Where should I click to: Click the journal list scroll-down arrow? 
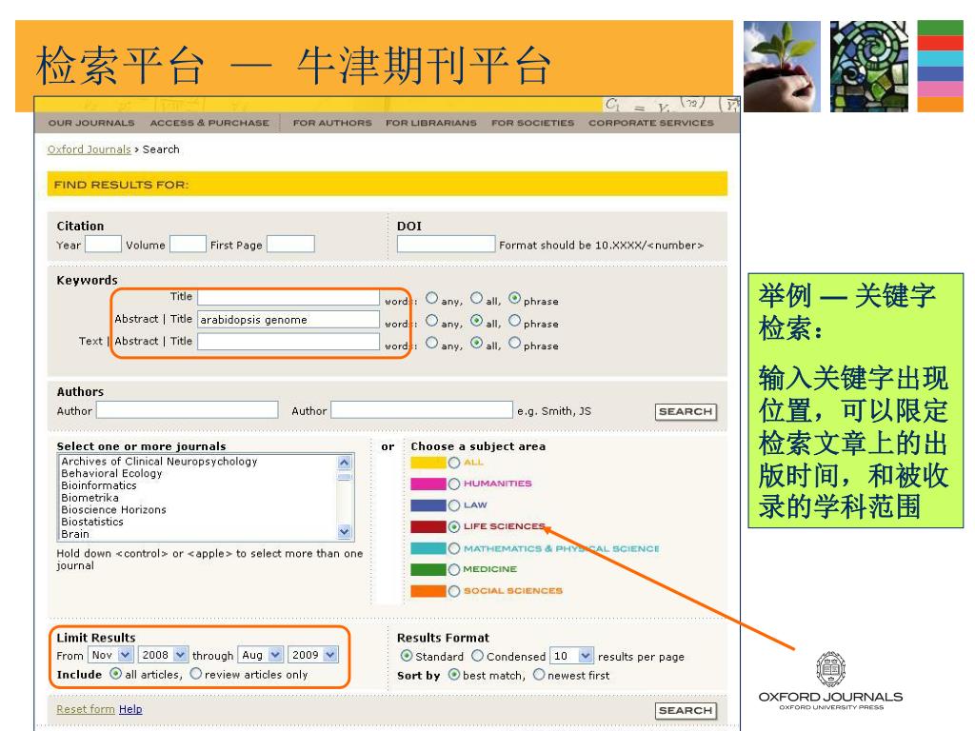pos(345,532)
